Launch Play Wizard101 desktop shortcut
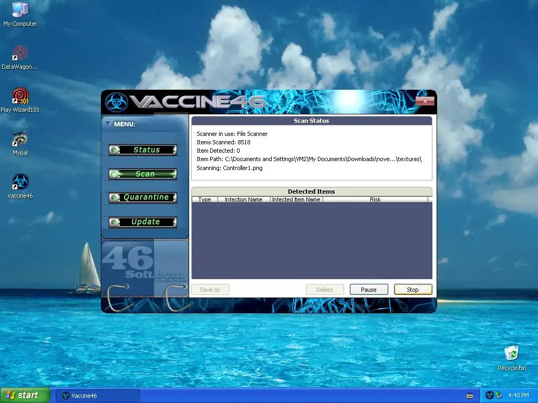This screenshot has width=538, height=403. pos(20,100)
